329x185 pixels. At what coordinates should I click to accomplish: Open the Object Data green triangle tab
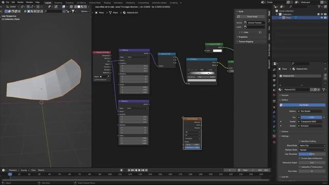click(274, 131)
